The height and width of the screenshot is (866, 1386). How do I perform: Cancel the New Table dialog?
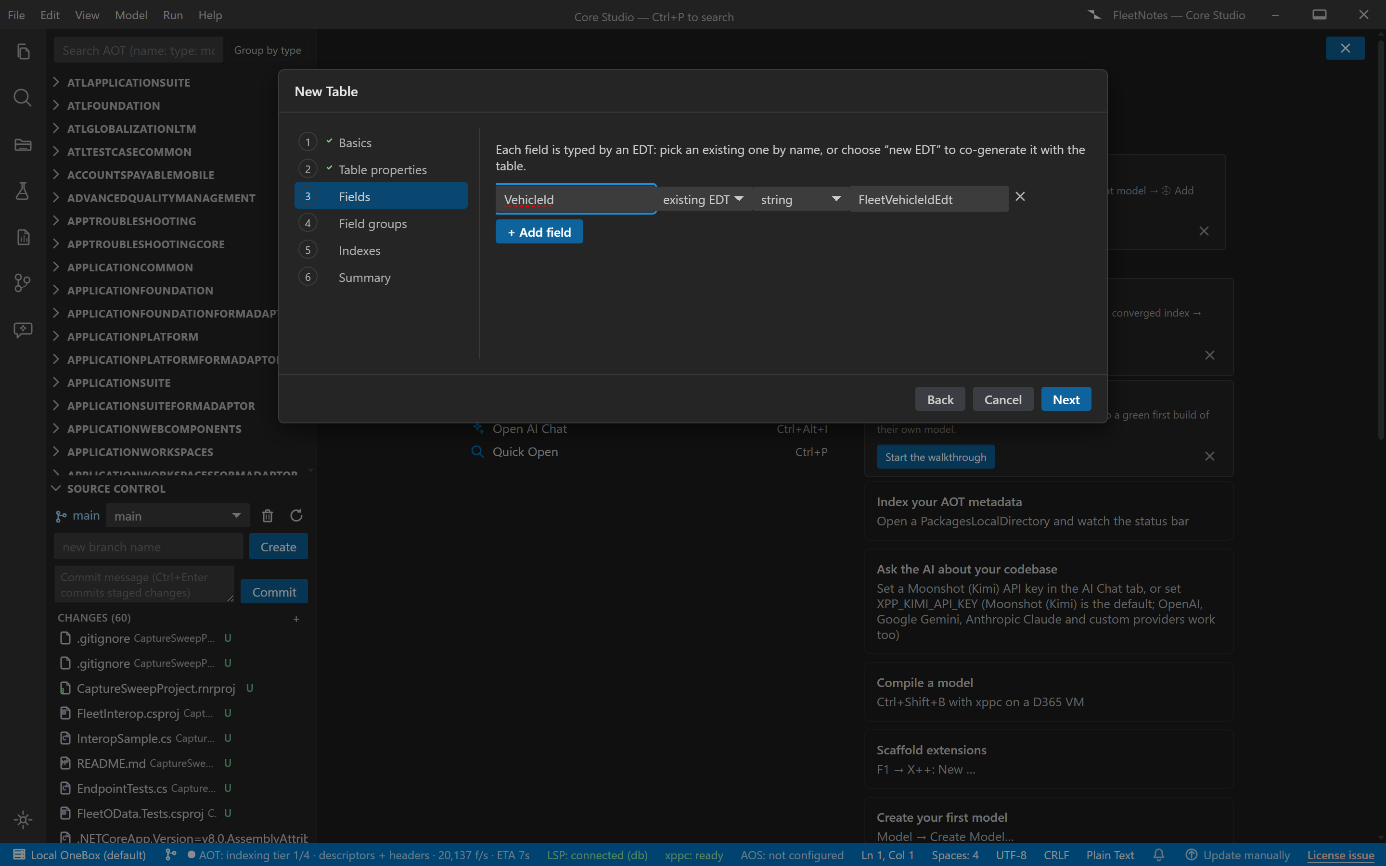pos(1003,399)
